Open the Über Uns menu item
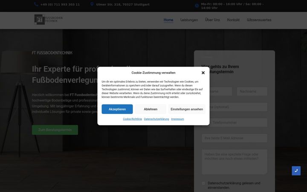 pos(212,20)
